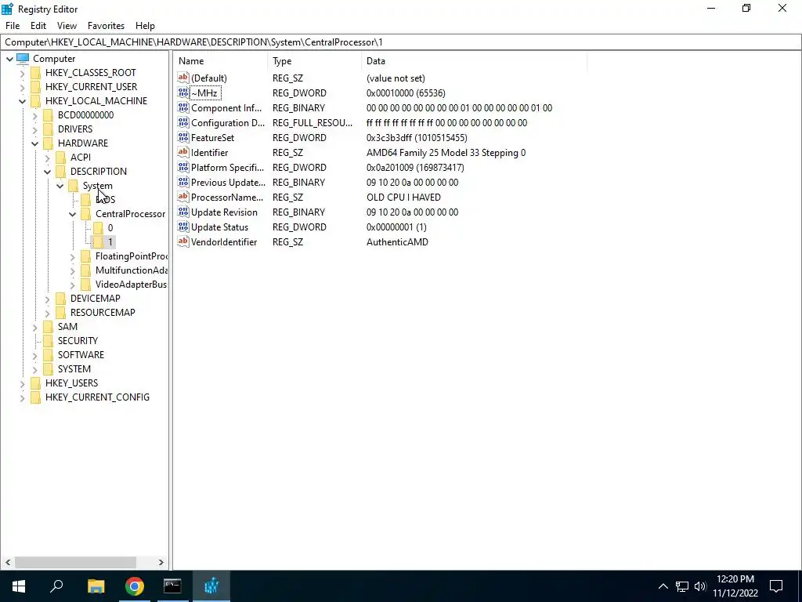Click the AuthenticAMD data cell
This screenshot has width=802, height=602.
(397, 242)
